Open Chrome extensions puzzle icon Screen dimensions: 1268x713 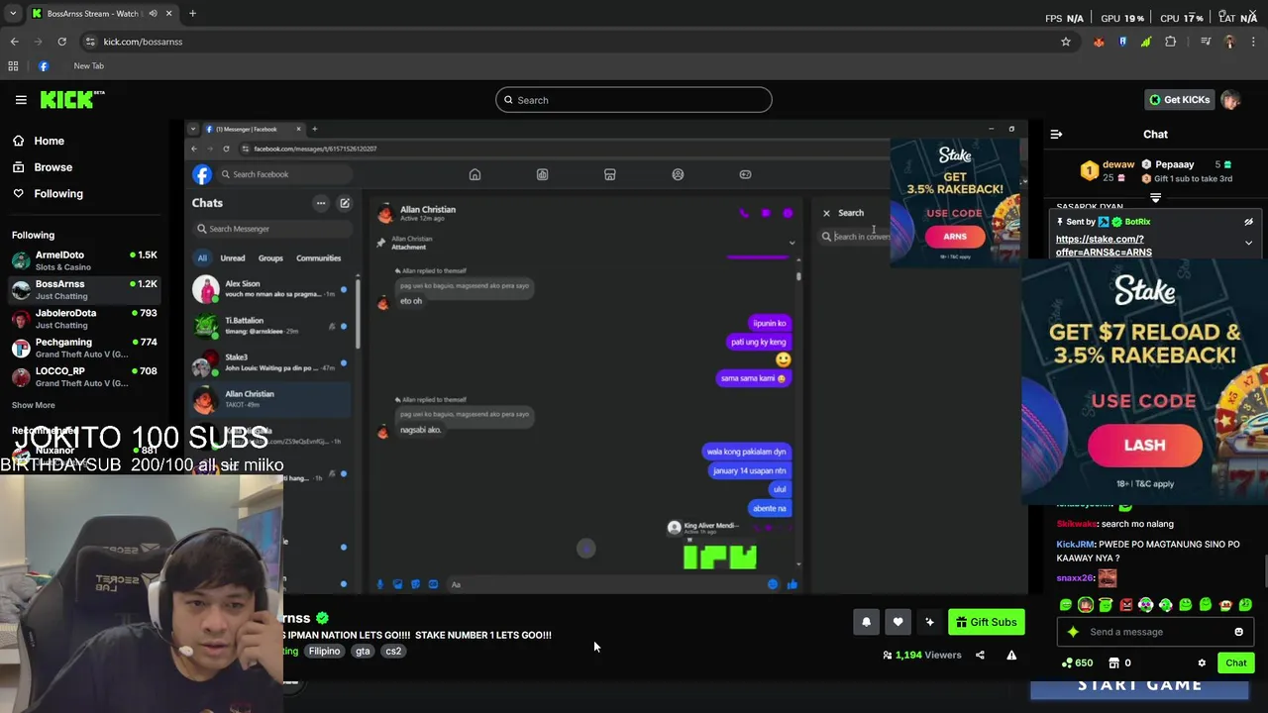click(1171, 42)
